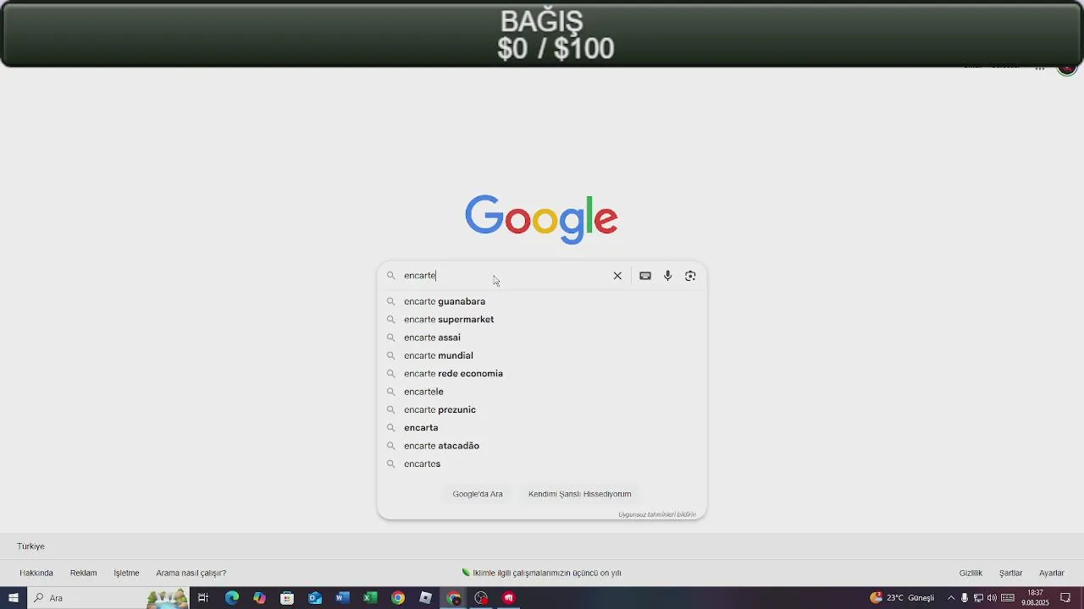Open the 'İşletme' footer link
This screenshot has height=609, width=1084.
(126, 573)
